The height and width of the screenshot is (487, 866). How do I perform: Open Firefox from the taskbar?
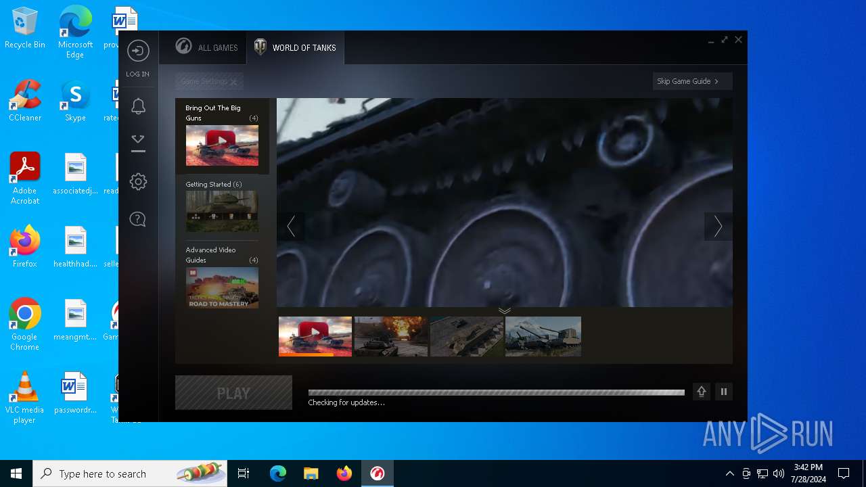coord(344,473)
